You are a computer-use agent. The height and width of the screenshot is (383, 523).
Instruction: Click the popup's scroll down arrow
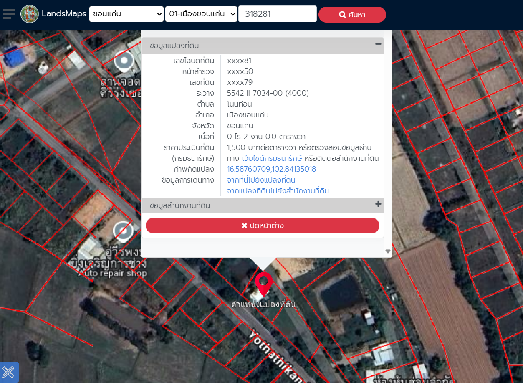pyautogui.click(x=388, y=251)
